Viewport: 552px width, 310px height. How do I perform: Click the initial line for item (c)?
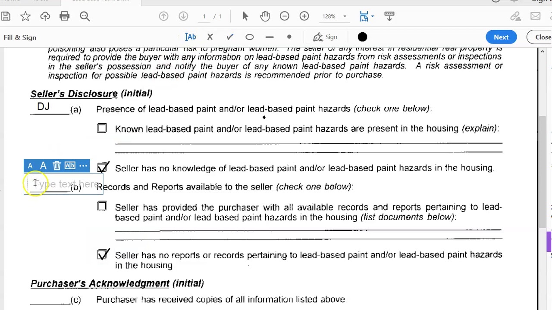coord(50,303)
